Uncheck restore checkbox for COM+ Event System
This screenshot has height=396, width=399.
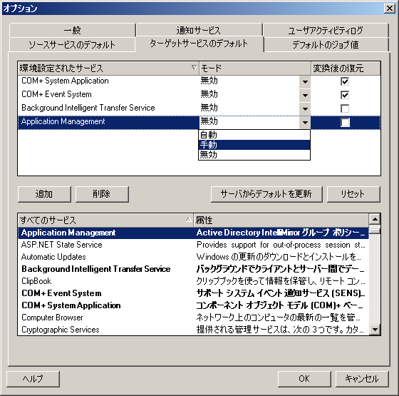pyautogui.click(x=345, y=95)
